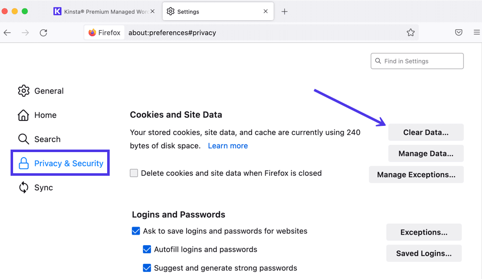Enable delete cookies when Firefox is closed
This screenshot has width=482, height=279.
(x=134, y=173)
